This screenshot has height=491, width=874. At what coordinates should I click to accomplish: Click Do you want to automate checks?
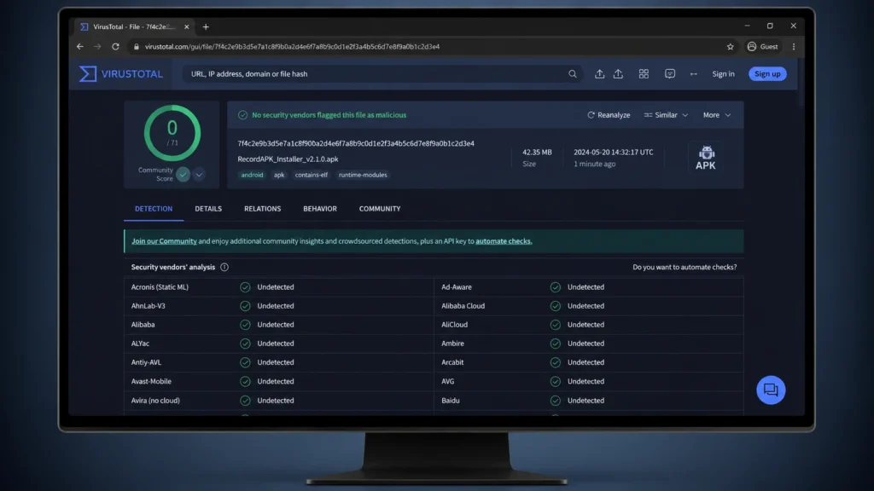tap(685, 267)
